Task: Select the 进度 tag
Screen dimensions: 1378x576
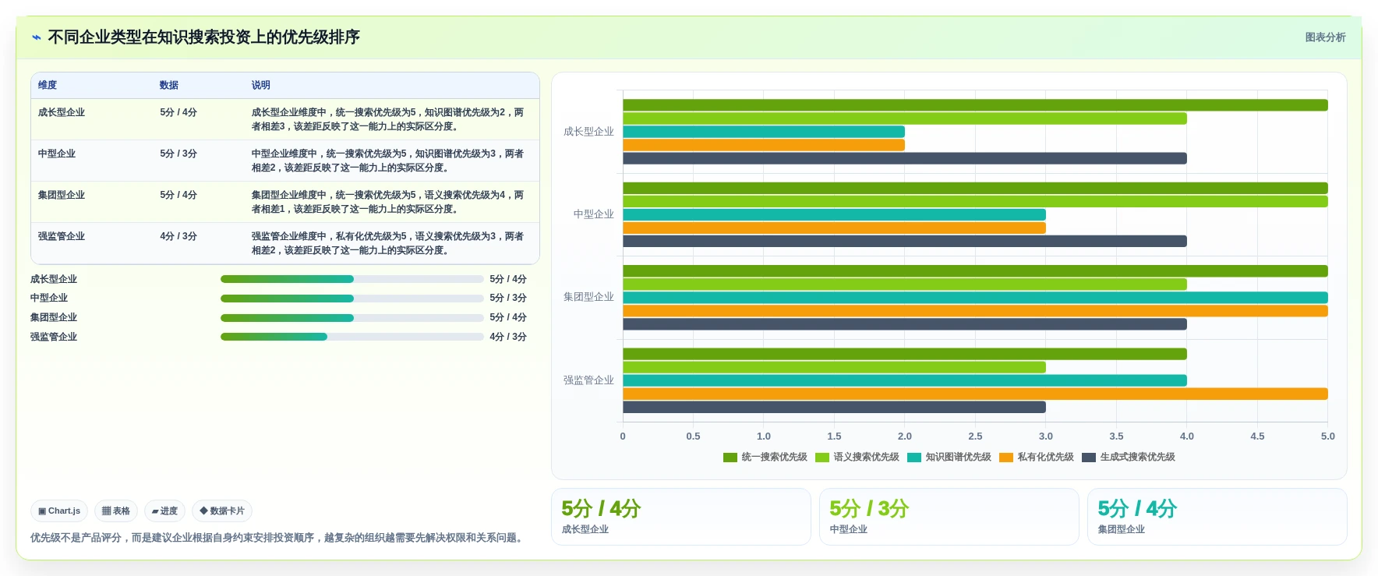Action: click(164, 511)
